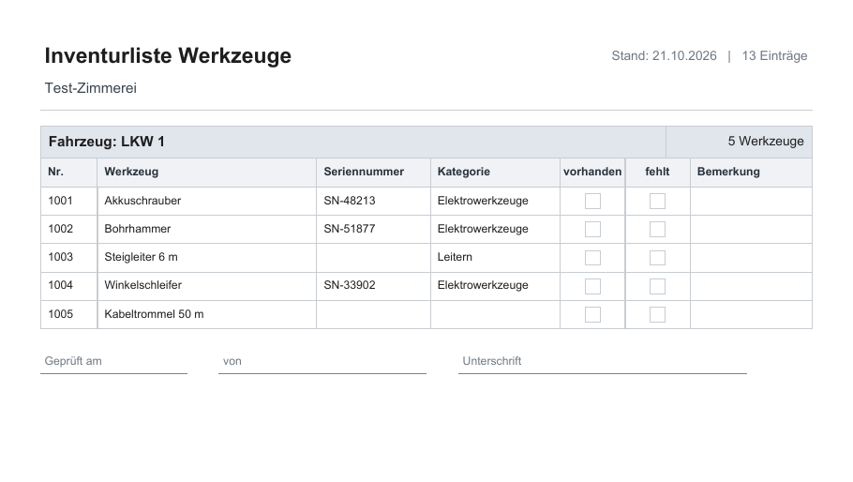This screenshot has width=853, height=482.
Task: Click the 'Nr.' column header
Action: (69, 173)
